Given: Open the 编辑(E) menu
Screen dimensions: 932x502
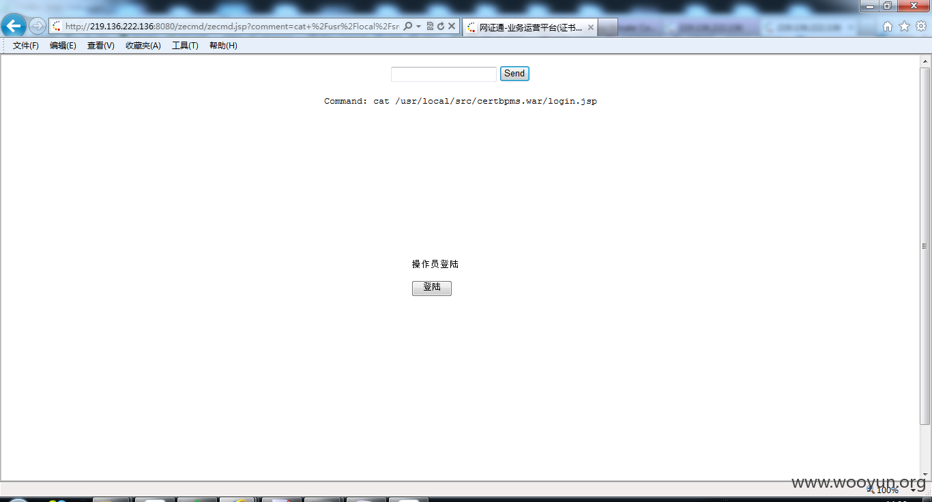Looking at the screenshot, I should (63, 46).
